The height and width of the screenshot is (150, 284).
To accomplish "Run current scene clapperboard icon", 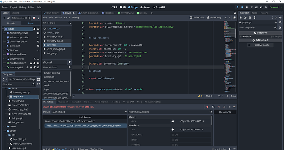I will coord(256,7).
